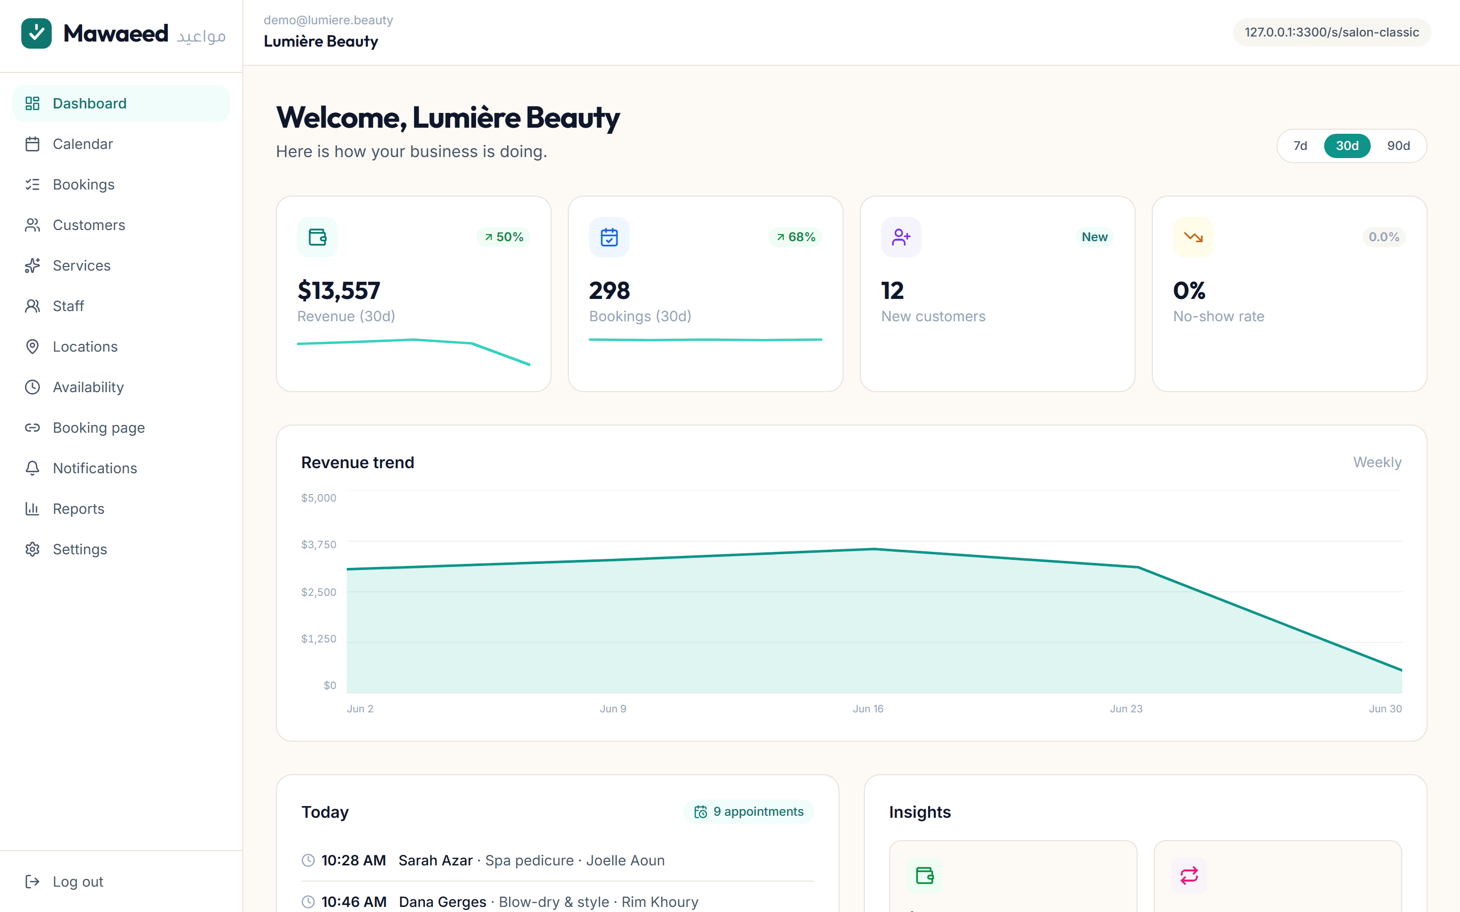The image size is (1460, 912).
Task: Click the Lumière Beauty business name header
Action: tap(321, 41)
